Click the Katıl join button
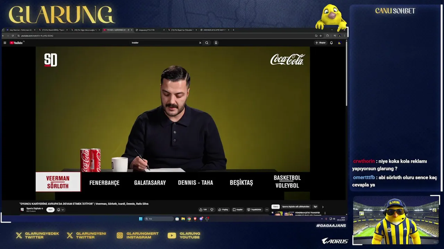The image size is (444, 249). click(x=50, y=210)
